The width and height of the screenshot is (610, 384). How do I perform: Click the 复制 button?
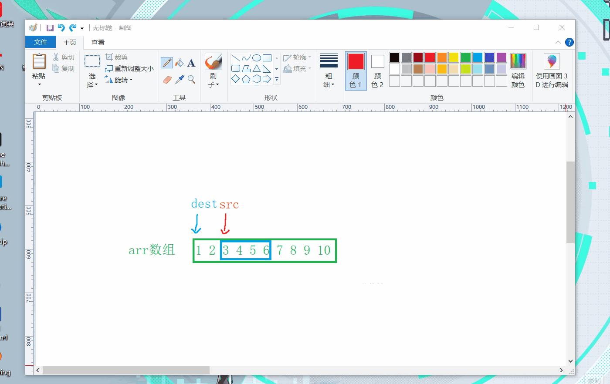point(64,68)
